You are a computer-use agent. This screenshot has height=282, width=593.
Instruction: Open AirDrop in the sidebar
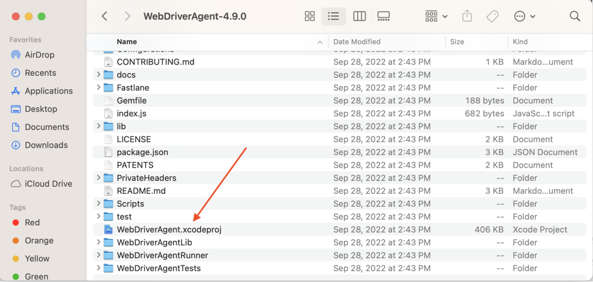(x=33, y=55)
